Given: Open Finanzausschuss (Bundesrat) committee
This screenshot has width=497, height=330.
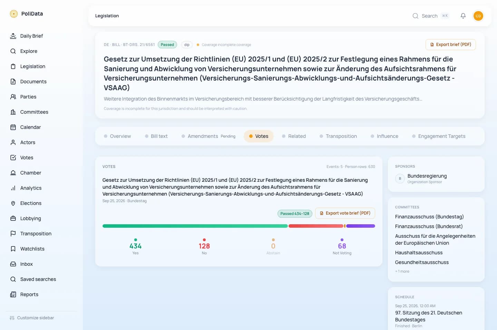Looking at the screenshot, I should coord(429,226).
